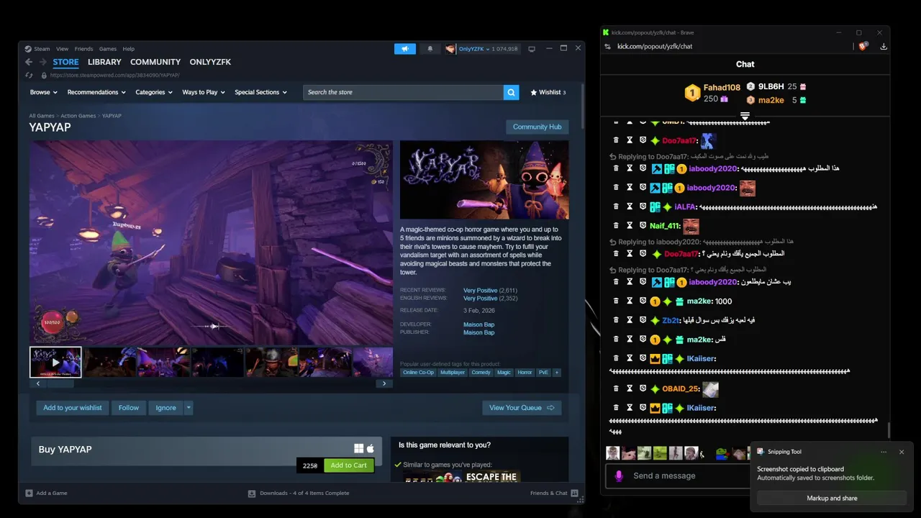The width and height of the screenshot is (921, 518).
Task: Go back with the Steam back arrow
Action: coord(29,63)
